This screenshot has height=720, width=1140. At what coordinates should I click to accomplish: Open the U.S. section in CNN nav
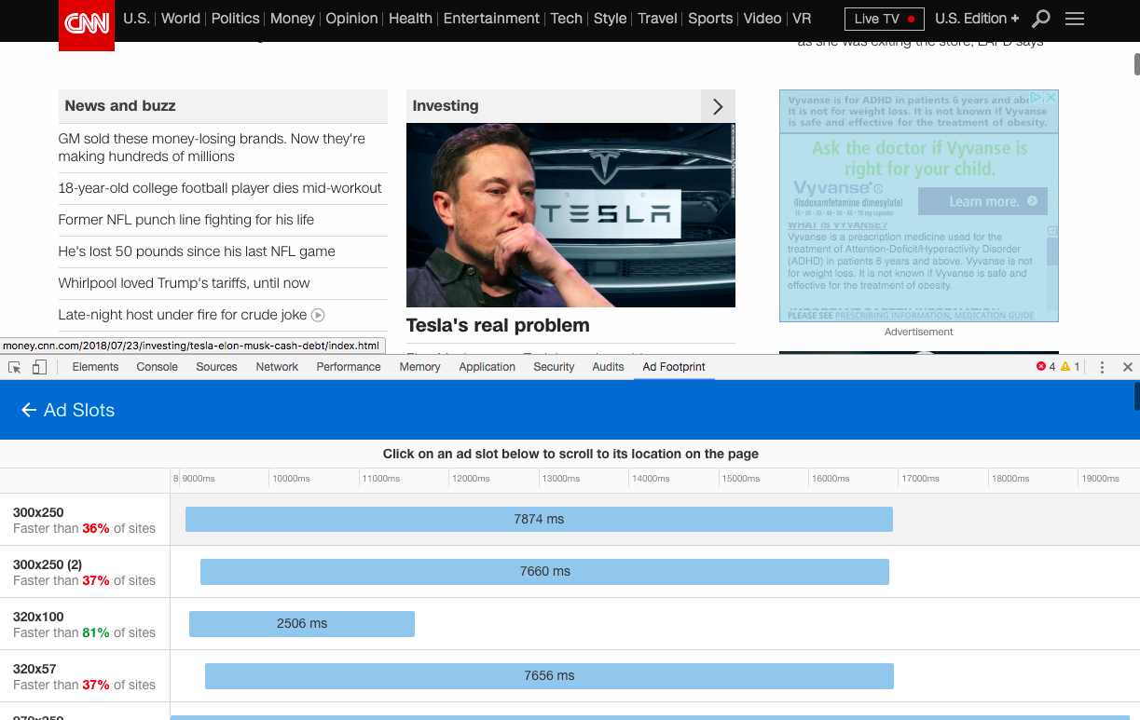click(136, 19)
